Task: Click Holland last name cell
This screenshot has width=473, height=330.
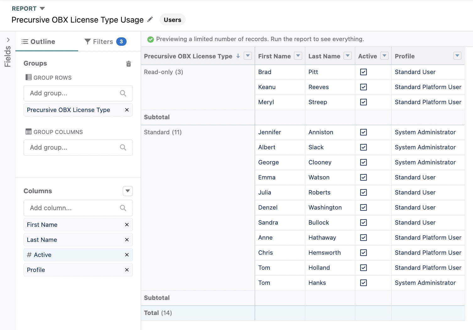Action: pos(330,268)
